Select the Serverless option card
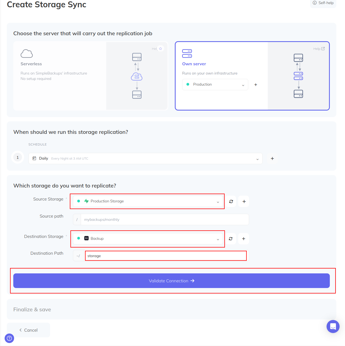 (x=91, y=76)
